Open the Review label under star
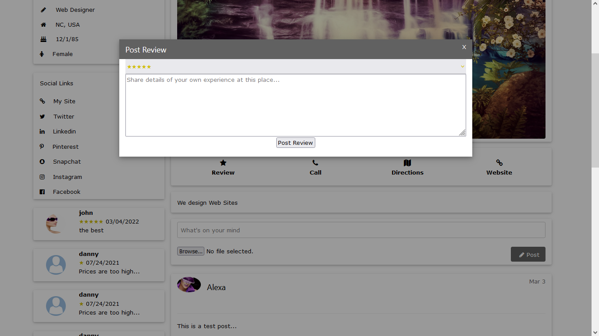Image resolution: width=599 pixels, height=336 pixels. coord(223,172)
